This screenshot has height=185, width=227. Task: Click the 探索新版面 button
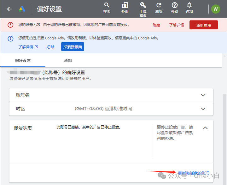73,47
